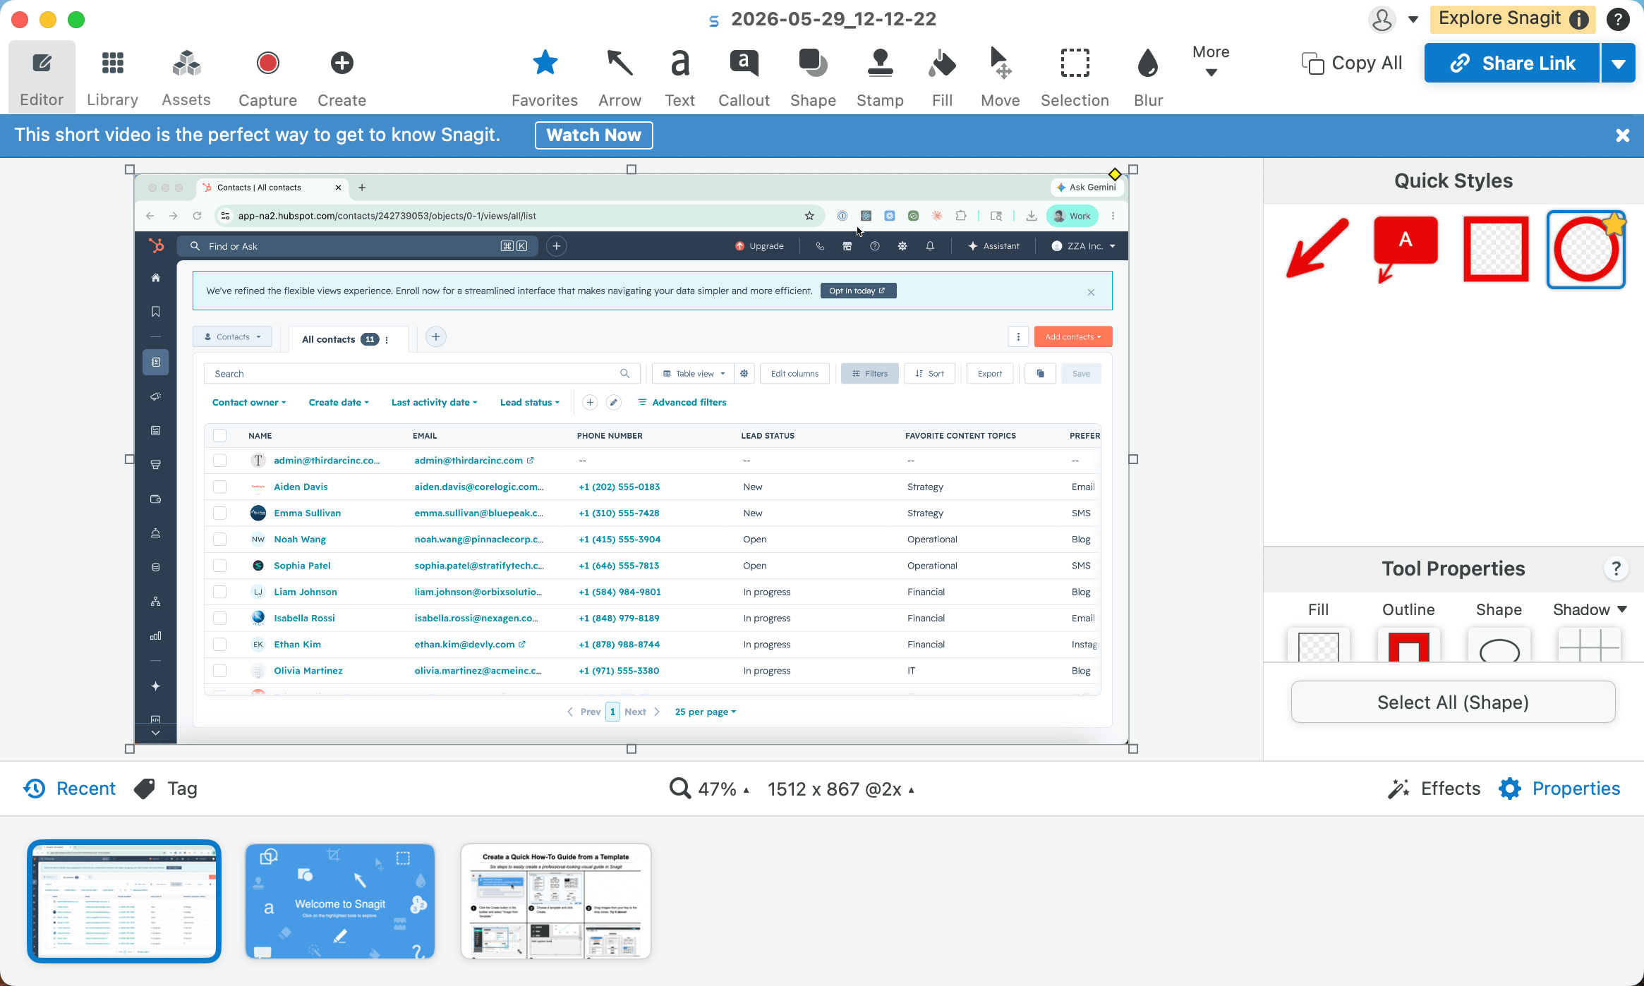Viewport: 1644px width, 986px height.
Task: Select the Fill tool
Action: coord(942,77)
